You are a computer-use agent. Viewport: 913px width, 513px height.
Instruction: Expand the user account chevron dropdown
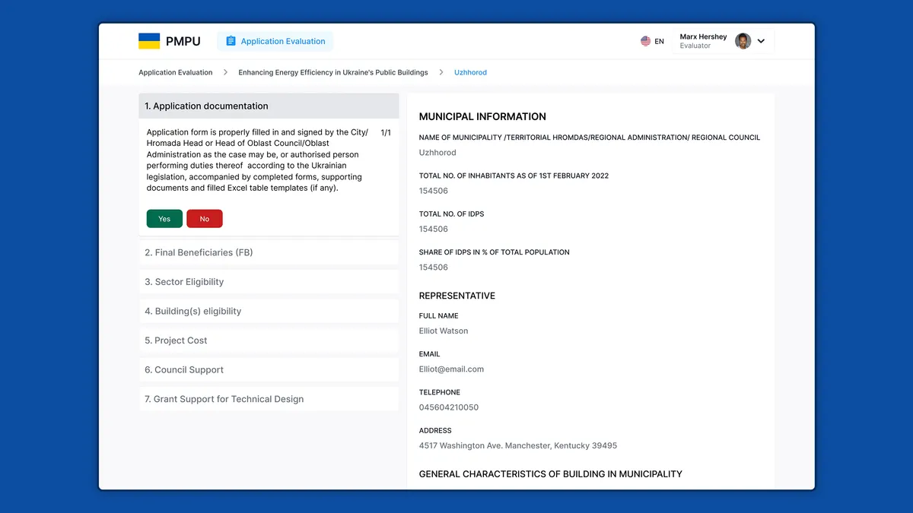click(x=761, y=41)
